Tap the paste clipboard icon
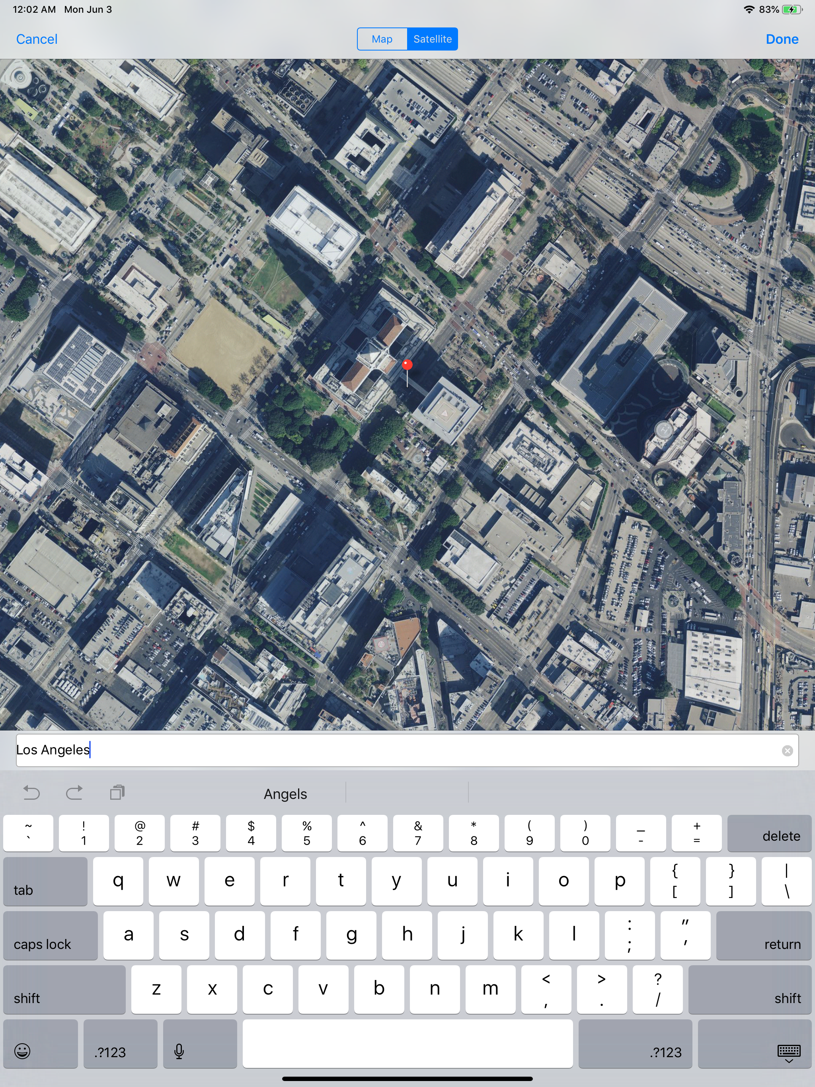This screenshot has height=1087, width=815. point(117,793)
